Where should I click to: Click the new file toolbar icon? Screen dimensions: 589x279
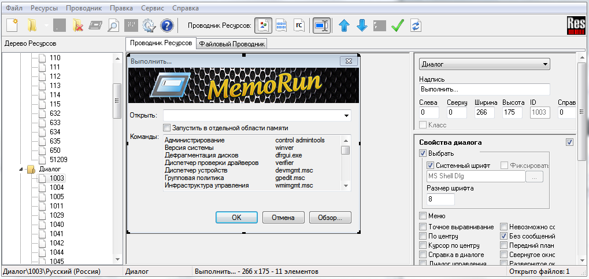coord(12,25)
